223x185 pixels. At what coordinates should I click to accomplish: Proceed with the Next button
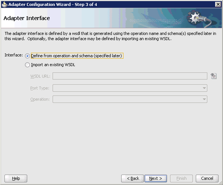[x=156, y=178]
